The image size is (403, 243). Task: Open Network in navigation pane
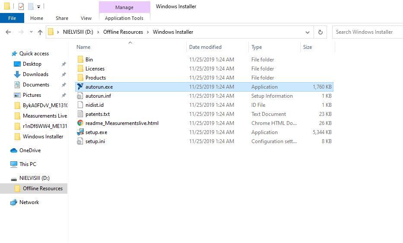click(29, 202)
